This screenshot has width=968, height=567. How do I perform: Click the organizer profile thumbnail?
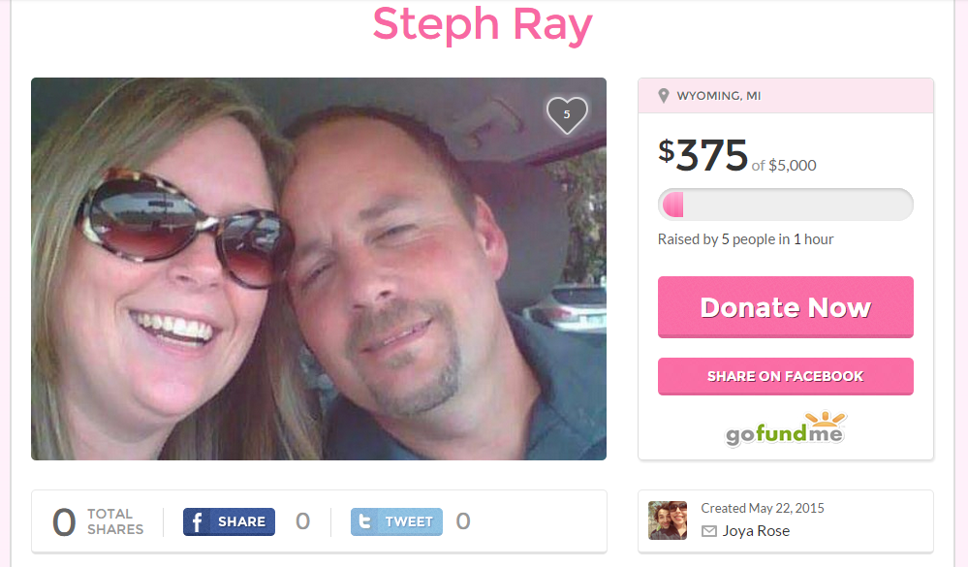tap(668, 520)
